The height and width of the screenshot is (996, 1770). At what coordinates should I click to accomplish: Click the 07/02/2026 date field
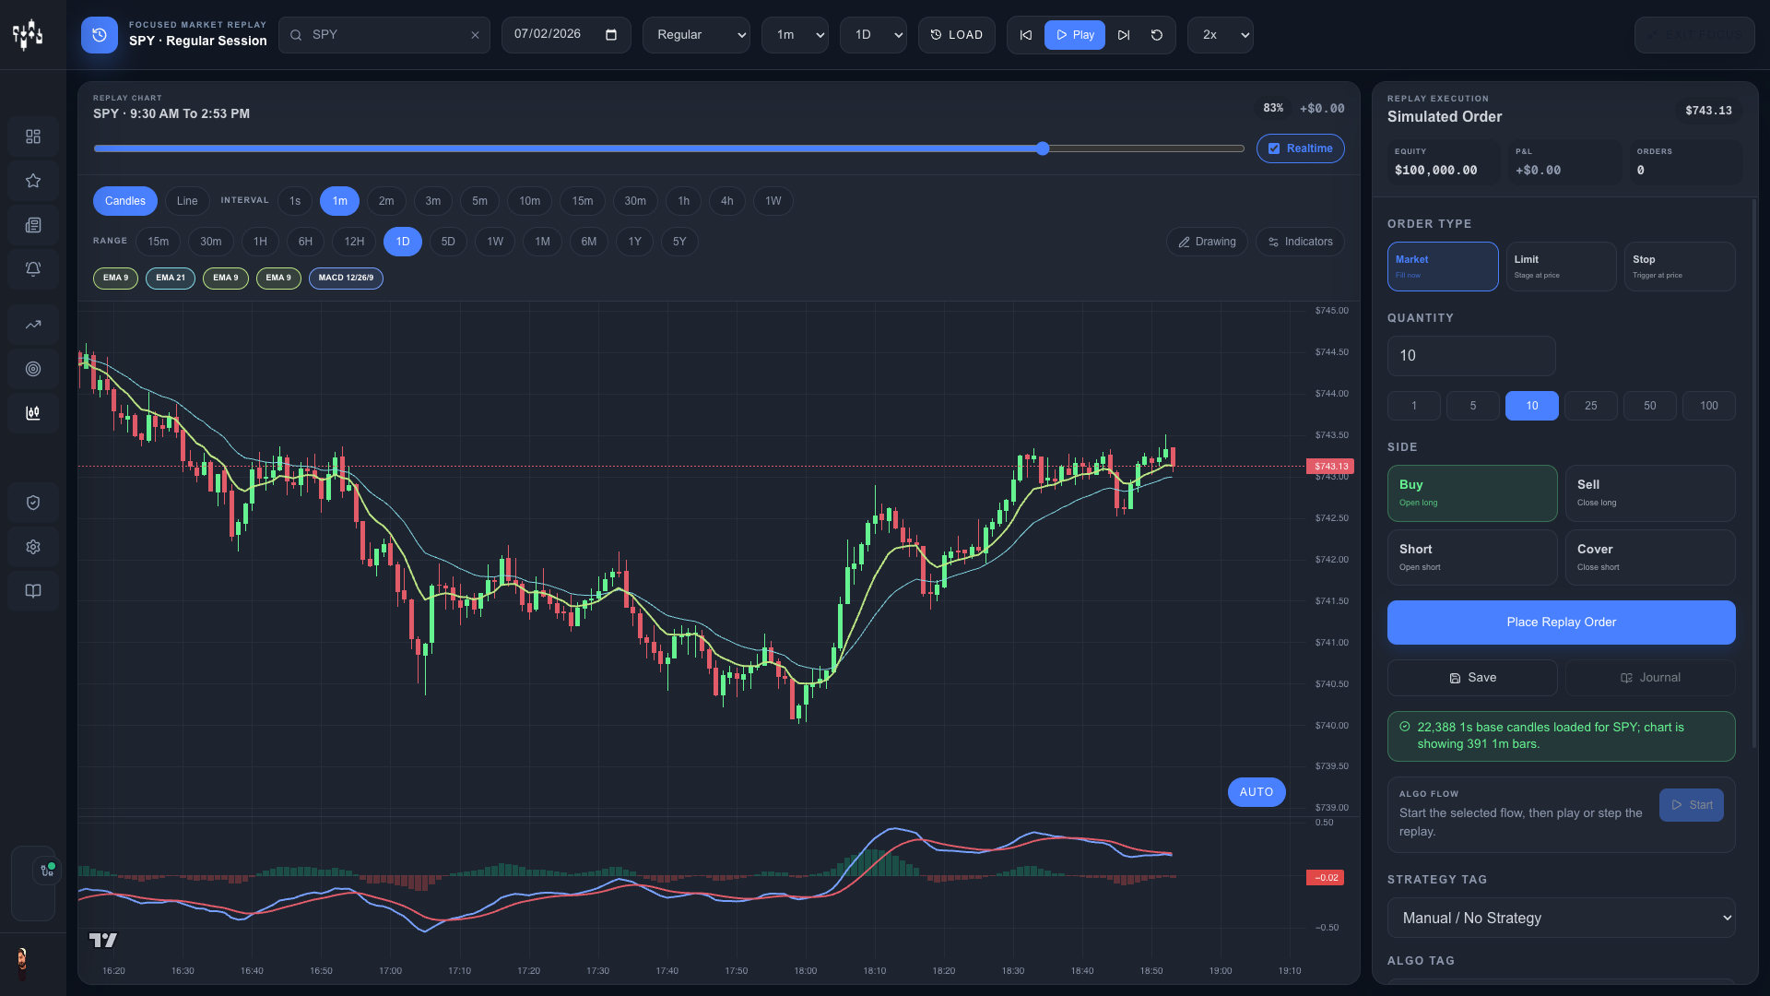pos(566,35)
